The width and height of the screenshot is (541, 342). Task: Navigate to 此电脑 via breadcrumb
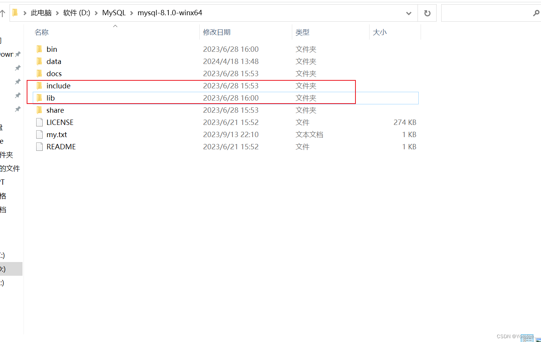[41, 12]
